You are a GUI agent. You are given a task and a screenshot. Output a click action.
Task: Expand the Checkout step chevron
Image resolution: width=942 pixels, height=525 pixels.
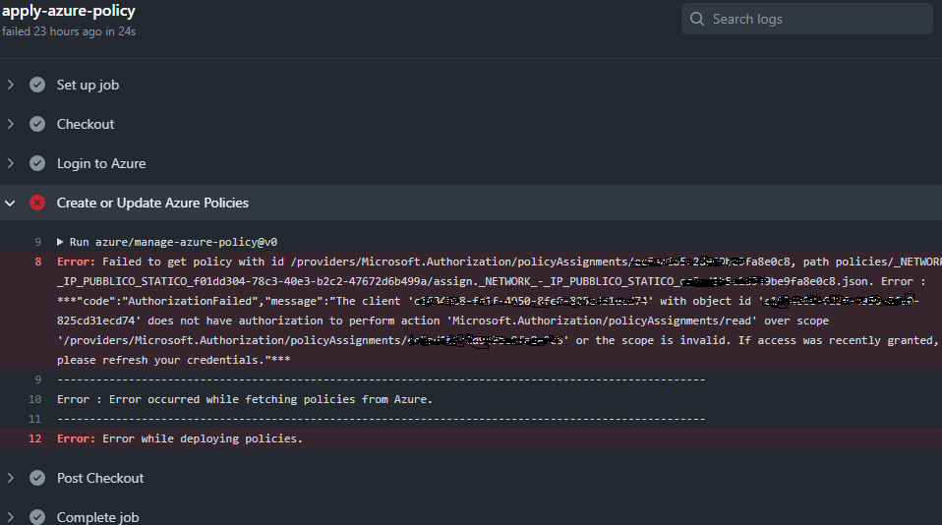pos(10,124)
